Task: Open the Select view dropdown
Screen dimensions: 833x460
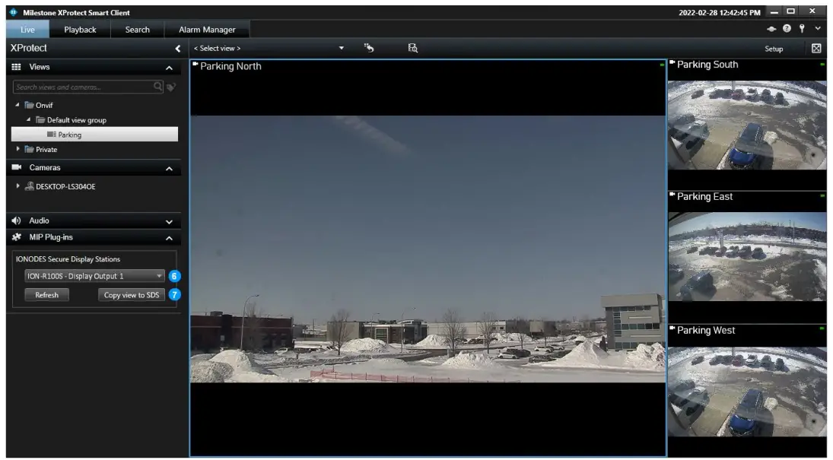Action: [269, 49]
